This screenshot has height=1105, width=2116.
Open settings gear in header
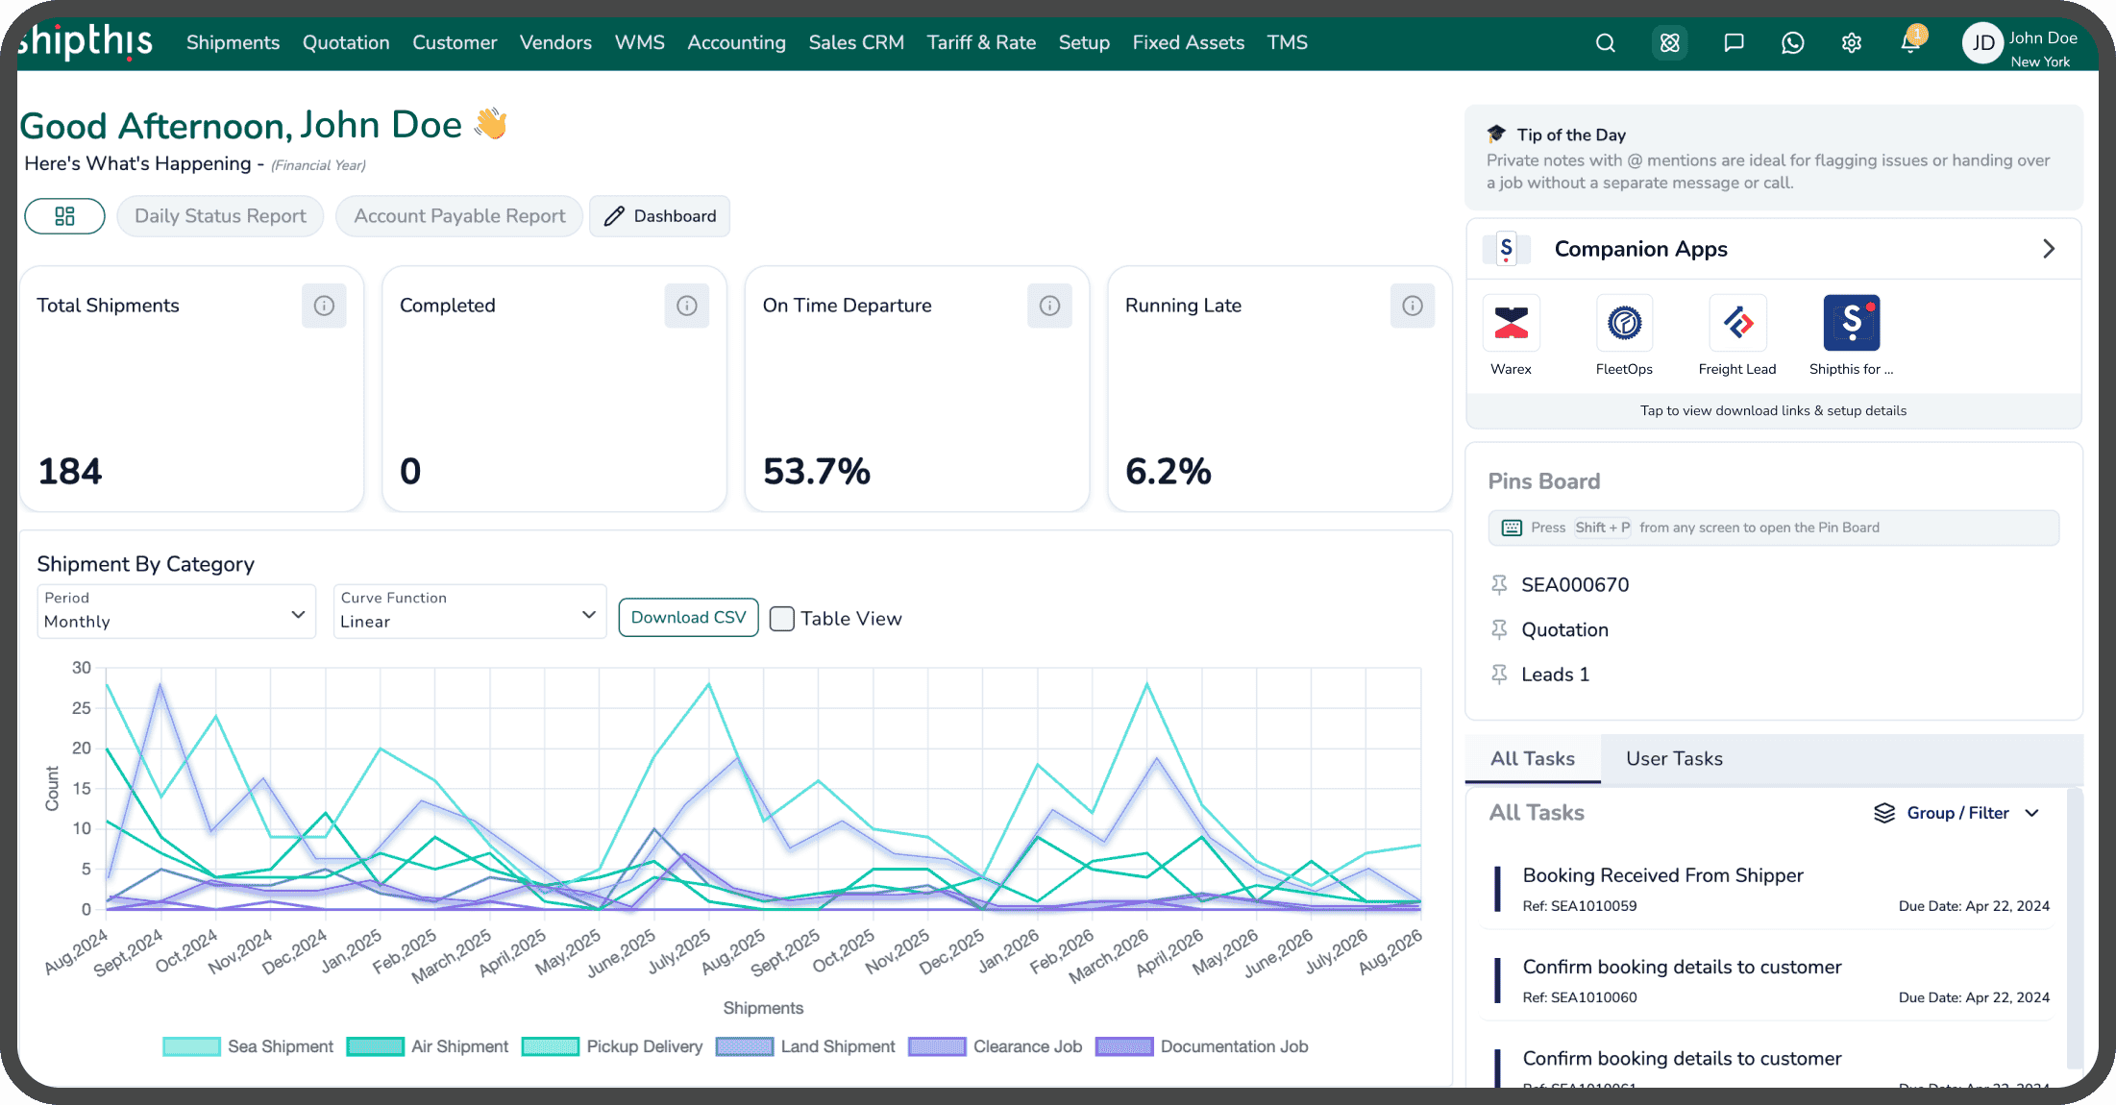point(1852,43)
